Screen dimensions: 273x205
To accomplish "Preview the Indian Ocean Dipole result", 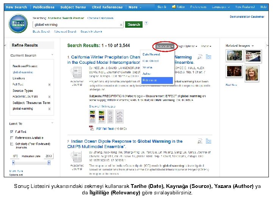I will pos(200,141).
